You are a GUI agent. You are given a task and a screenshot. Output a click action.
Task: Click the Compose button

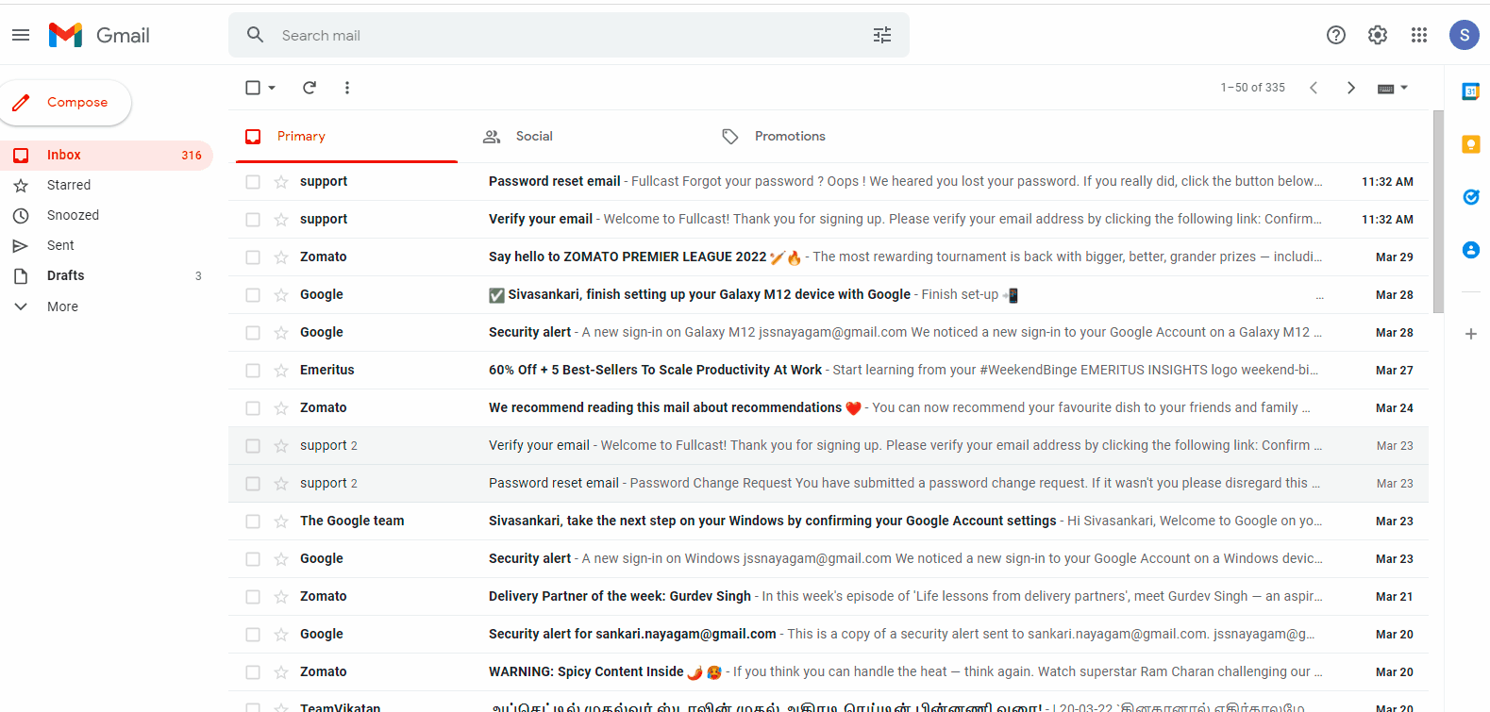pyautogui.click(x=64, y=102)
